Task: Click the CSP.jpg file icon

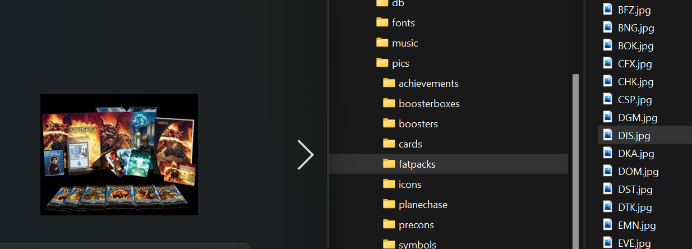Action: point(607,99)
